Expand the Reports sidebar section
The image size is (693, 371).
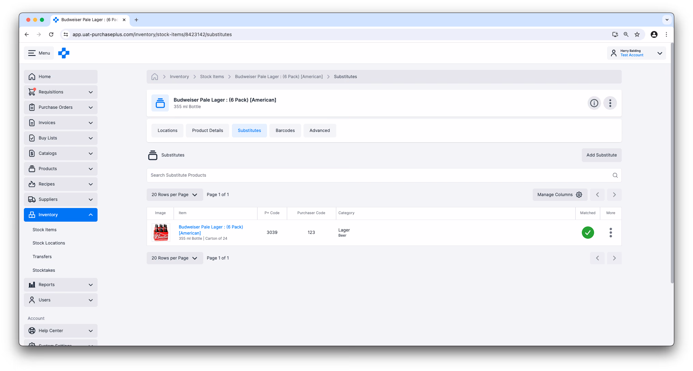point(61,285)
